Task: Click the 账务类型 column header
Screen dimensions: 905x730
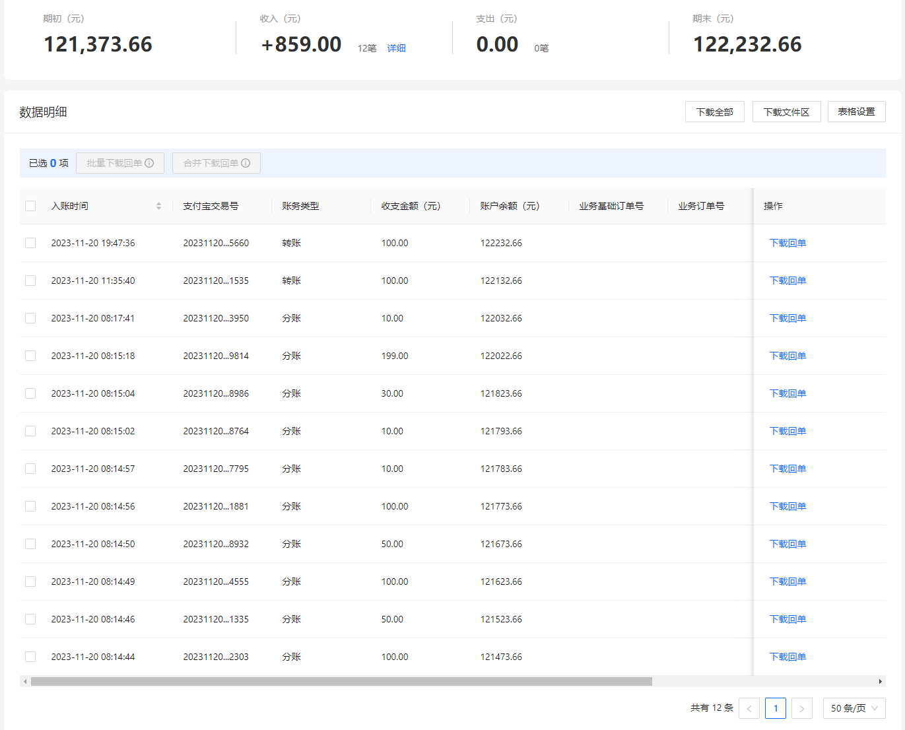Action: point(301,206)
